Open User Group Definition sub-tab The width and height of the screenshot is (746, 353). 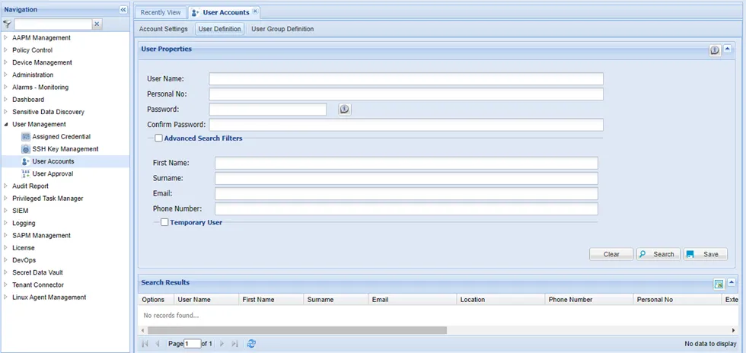coord(282,29)
